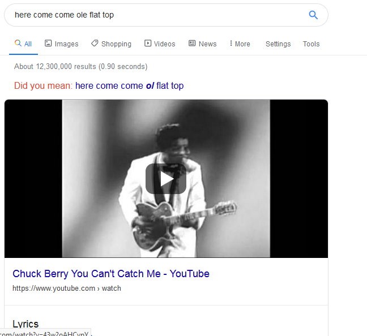Click the three-dot icon beside More

tap(231, 44)
